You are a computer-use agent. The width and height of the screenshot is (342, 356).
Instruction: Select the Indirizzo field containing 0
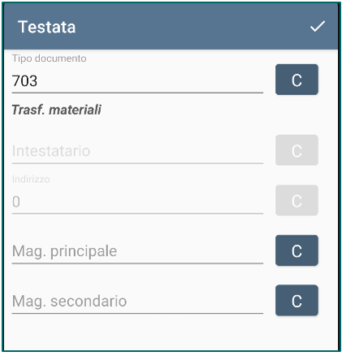point(137,202)
